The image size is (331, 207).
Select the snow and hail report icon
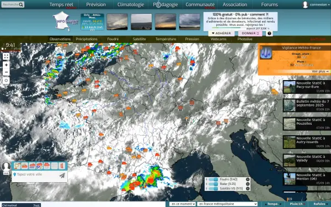(x=40, y=166)
